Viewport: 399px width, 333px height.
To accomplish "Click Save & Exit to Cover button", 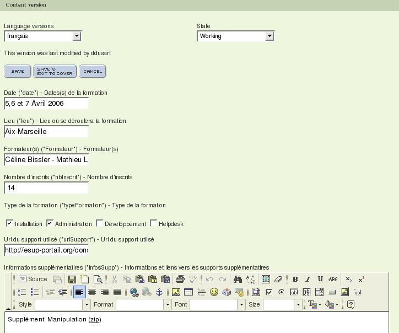I will (x=55, y=71).
